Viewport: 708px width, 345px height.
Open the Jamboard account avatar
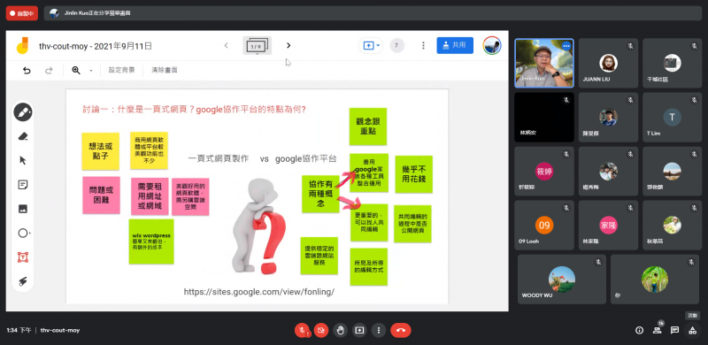click(492, 45)
